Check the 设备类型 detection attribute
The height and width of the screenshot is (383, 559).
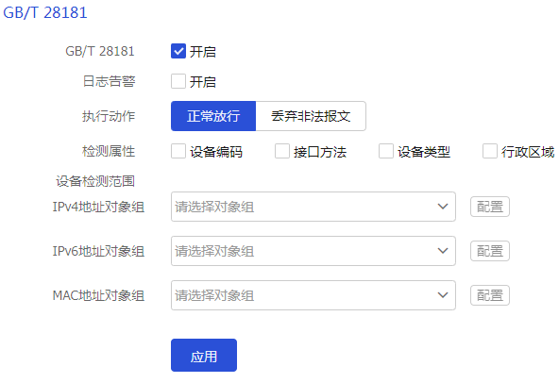click(386, 151)
